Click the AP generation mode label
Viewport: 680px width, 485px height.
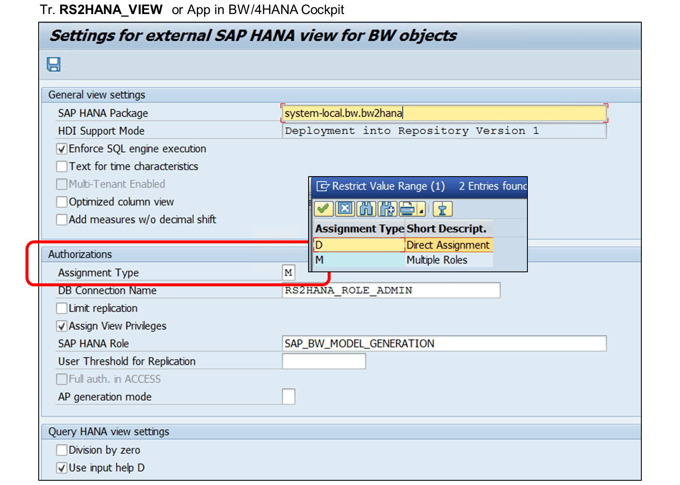point(105,397)
